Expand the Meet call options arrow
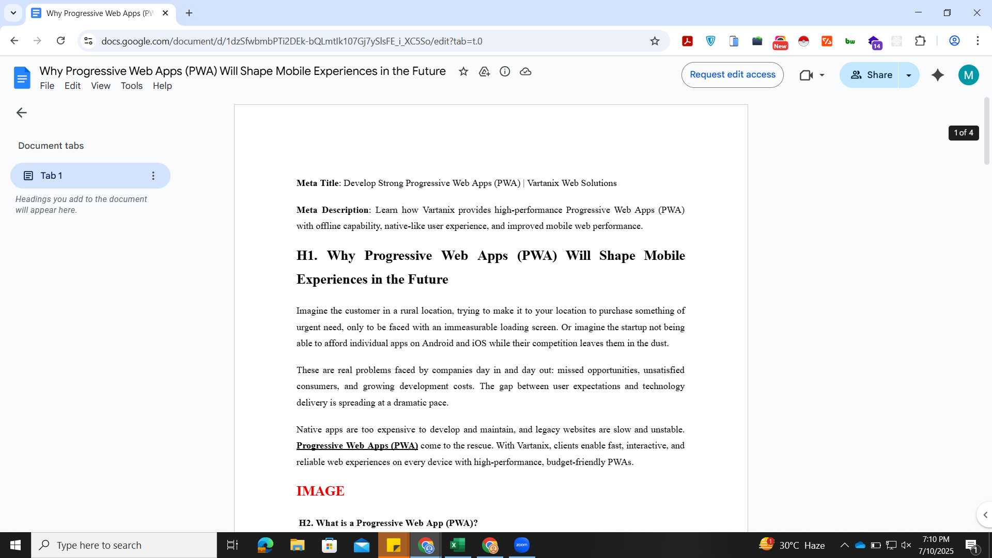The height and width of the screenshot is (558, 992). click(822, 75)
